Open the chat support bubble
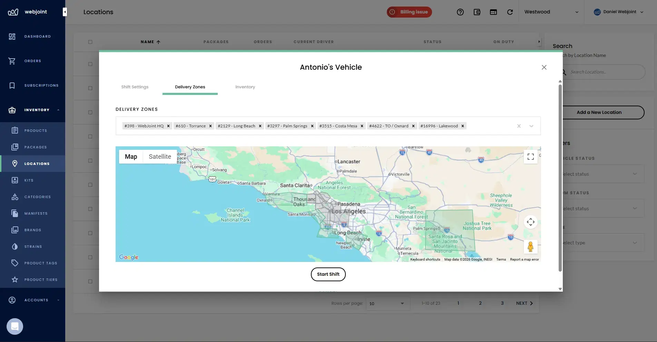The height and width of the screenshot is (342, 657). 14,326
